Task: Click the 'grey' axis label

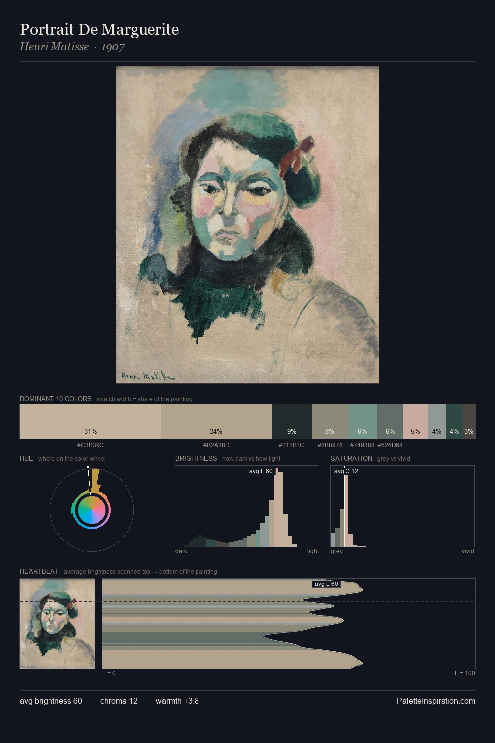Action: pos(337,551)
